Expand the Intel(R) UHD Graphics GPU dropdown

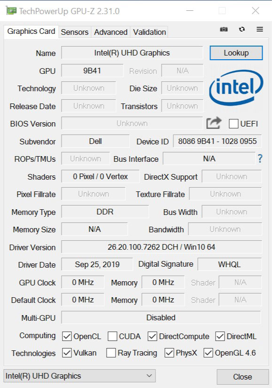[x=79, y=376]
